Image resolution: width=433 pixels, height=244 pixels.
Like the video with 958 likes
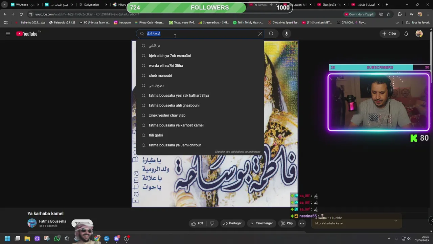(x=197, y=223)
